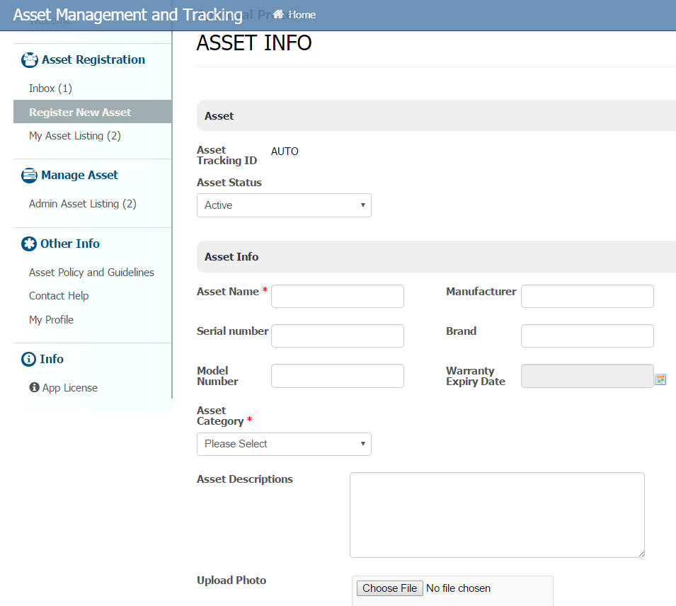Expand the Asset Status dropdown
The image size is (676, 606).
(x=284, y=205)
